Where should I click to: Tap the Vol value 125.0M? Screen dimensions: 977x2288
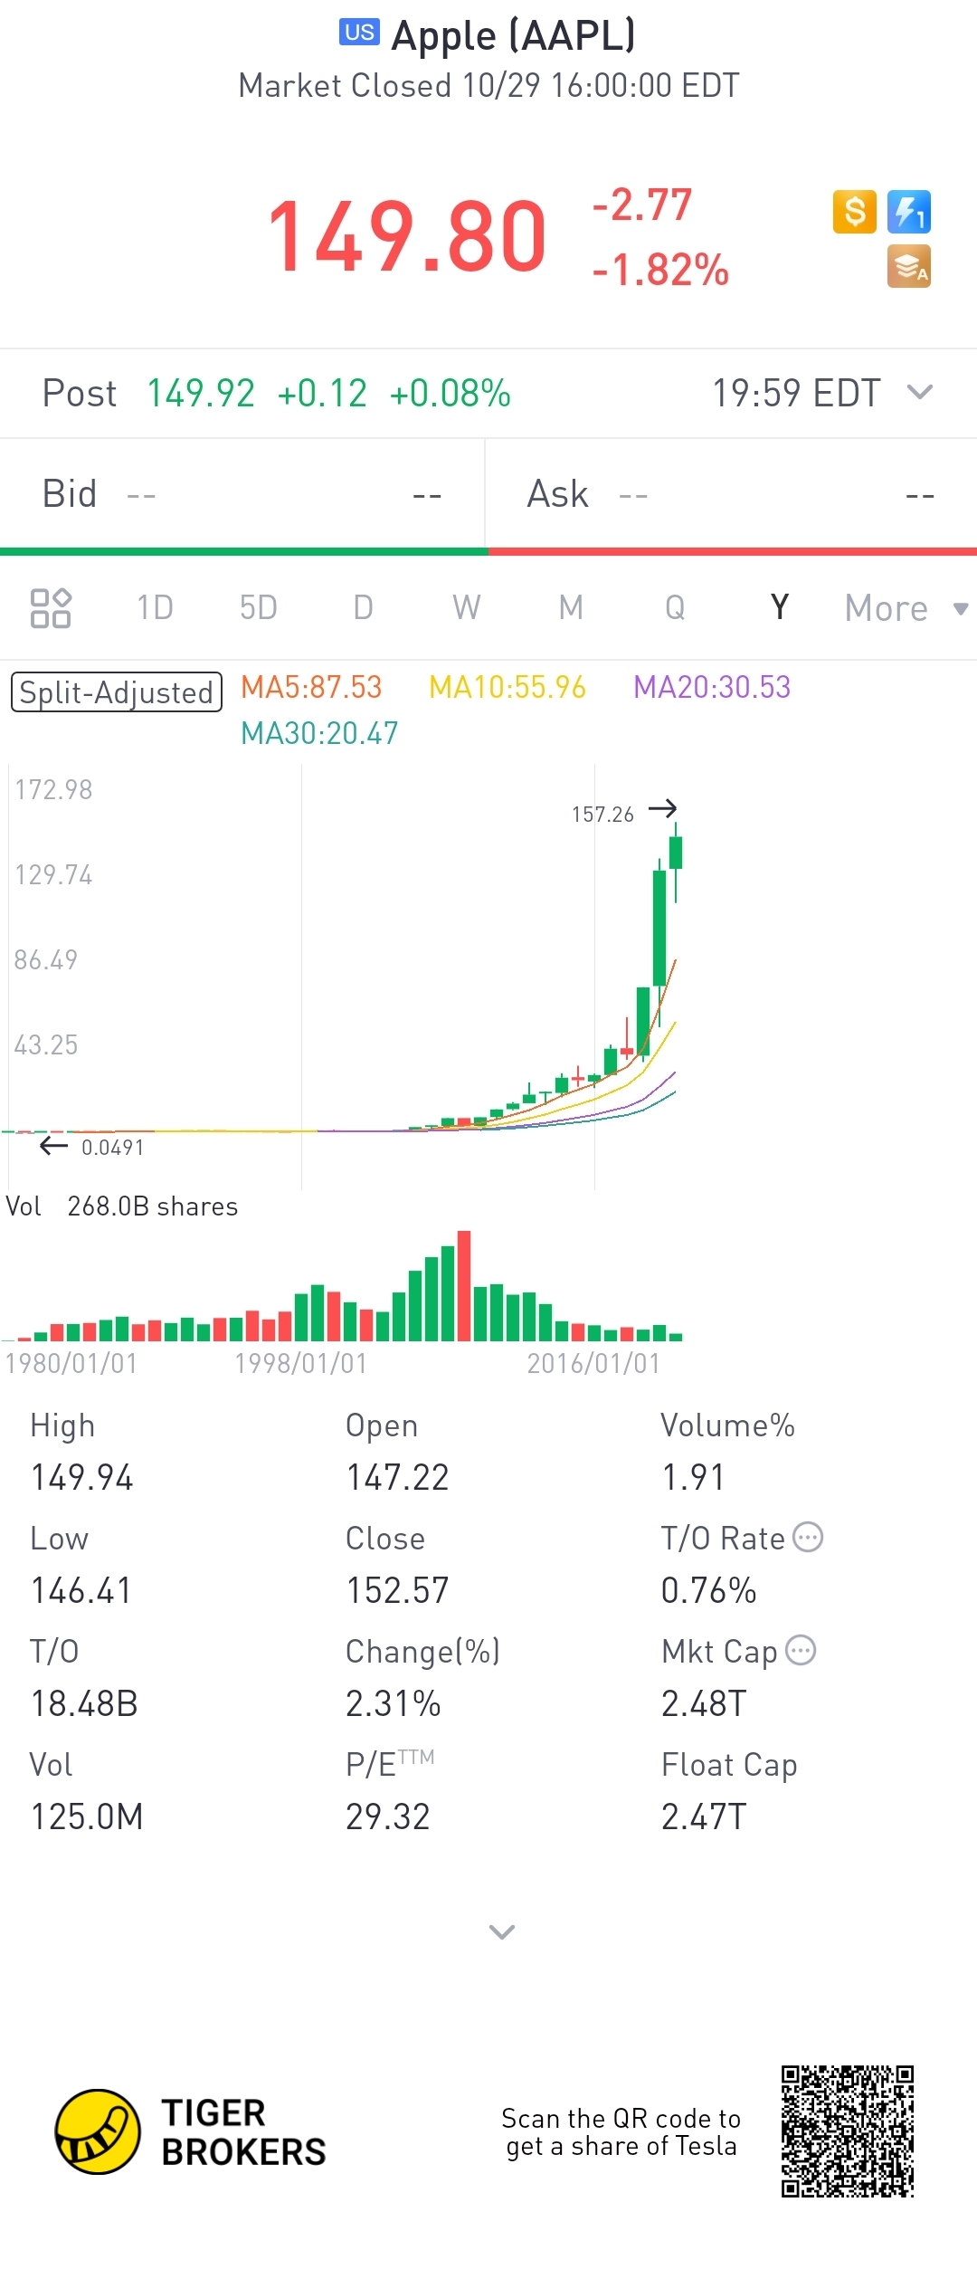pos(87,1817)
